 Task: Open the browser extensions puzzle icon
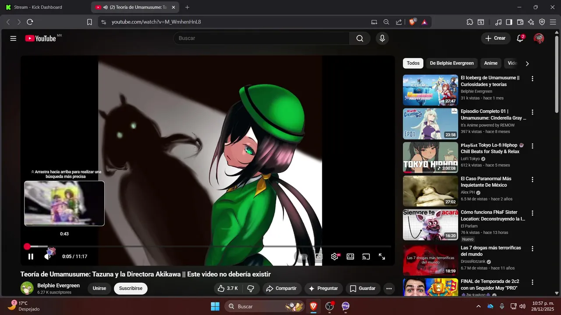(x=470, y=22)
